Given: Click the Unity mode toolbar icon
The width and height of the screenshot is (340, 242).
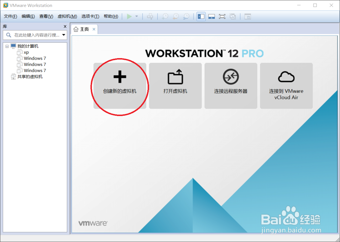Looking at the screenshot, I should tap(233, 16).
